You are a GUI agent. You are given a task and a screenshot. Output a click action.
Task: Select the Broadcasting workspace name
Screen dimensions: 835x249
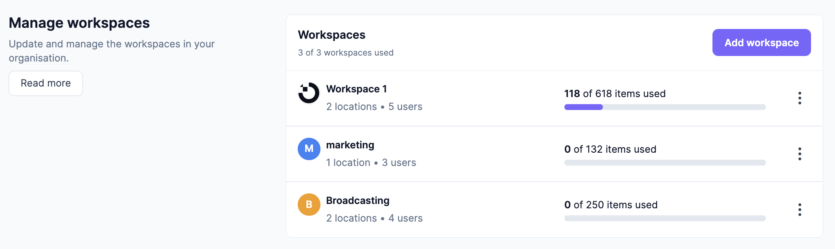pyautogui.click(x=358, y=200)
